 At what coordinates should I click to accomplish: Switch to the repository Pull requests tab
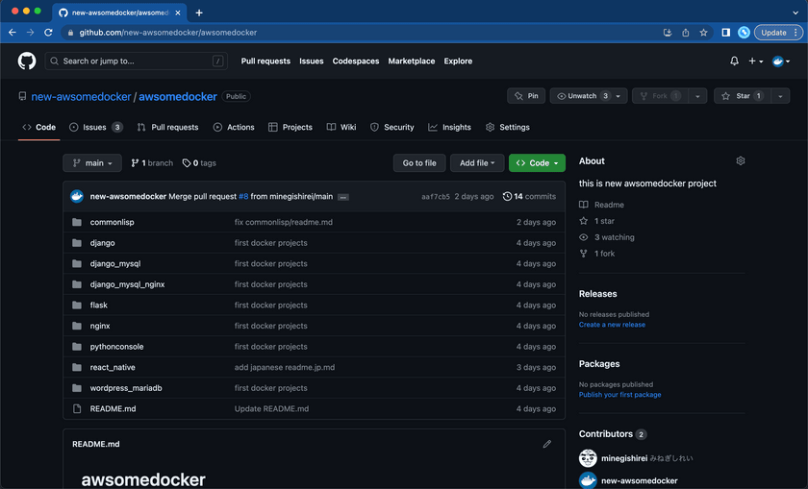tap(168, 127)
